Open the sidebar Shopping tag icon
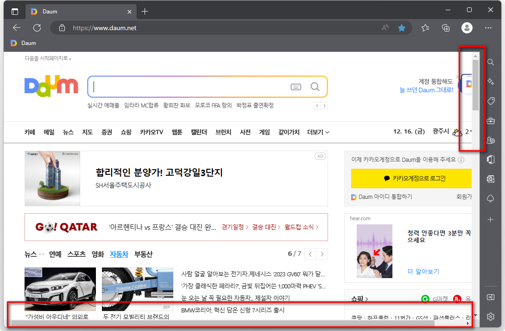The width and height of the screenshot is (505, 331). click(x=491, y=101)
